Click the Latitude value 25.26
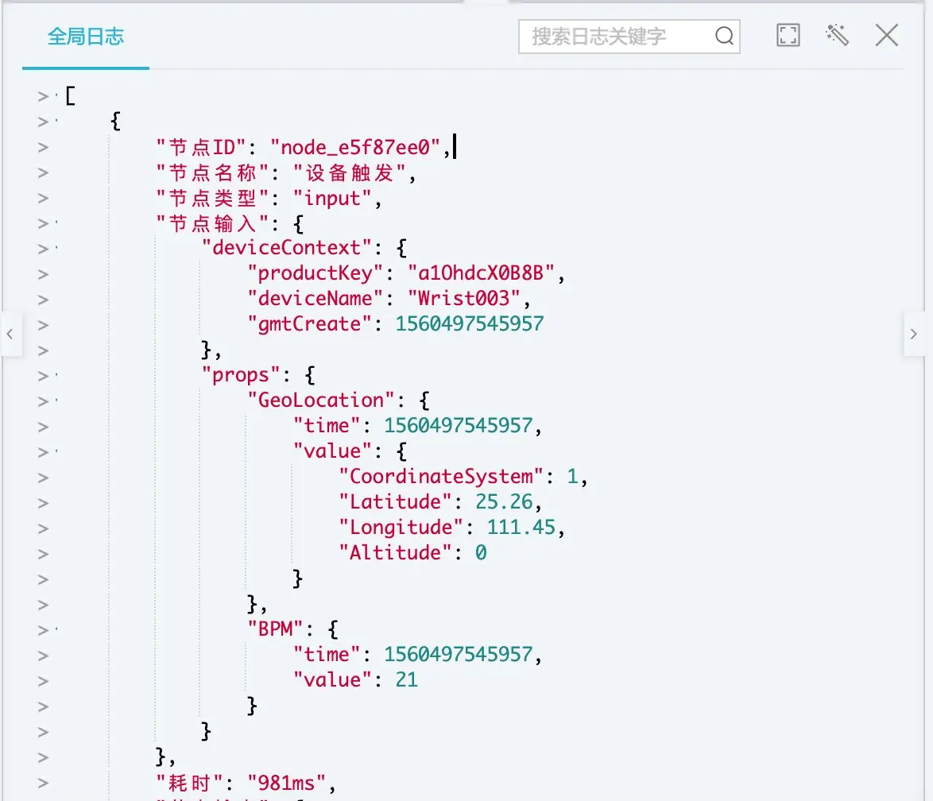Screen dimensions: 933x801 504,502
